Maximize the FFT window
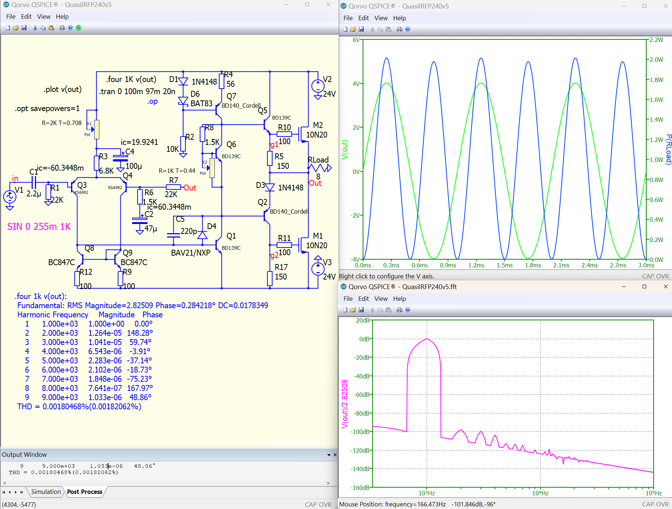 tap(644, 286)
